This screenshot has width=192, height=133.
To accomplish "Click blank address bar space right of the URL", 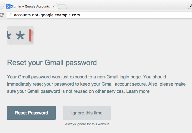I will (135, 15).
